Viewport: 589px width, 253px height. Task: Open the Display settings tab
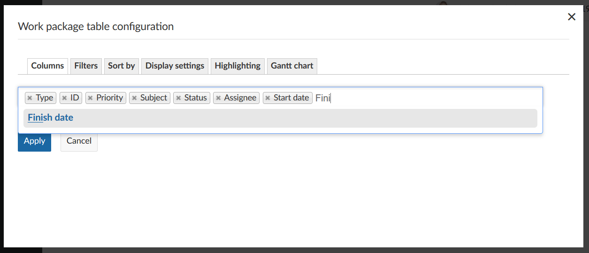pos(175,66)
